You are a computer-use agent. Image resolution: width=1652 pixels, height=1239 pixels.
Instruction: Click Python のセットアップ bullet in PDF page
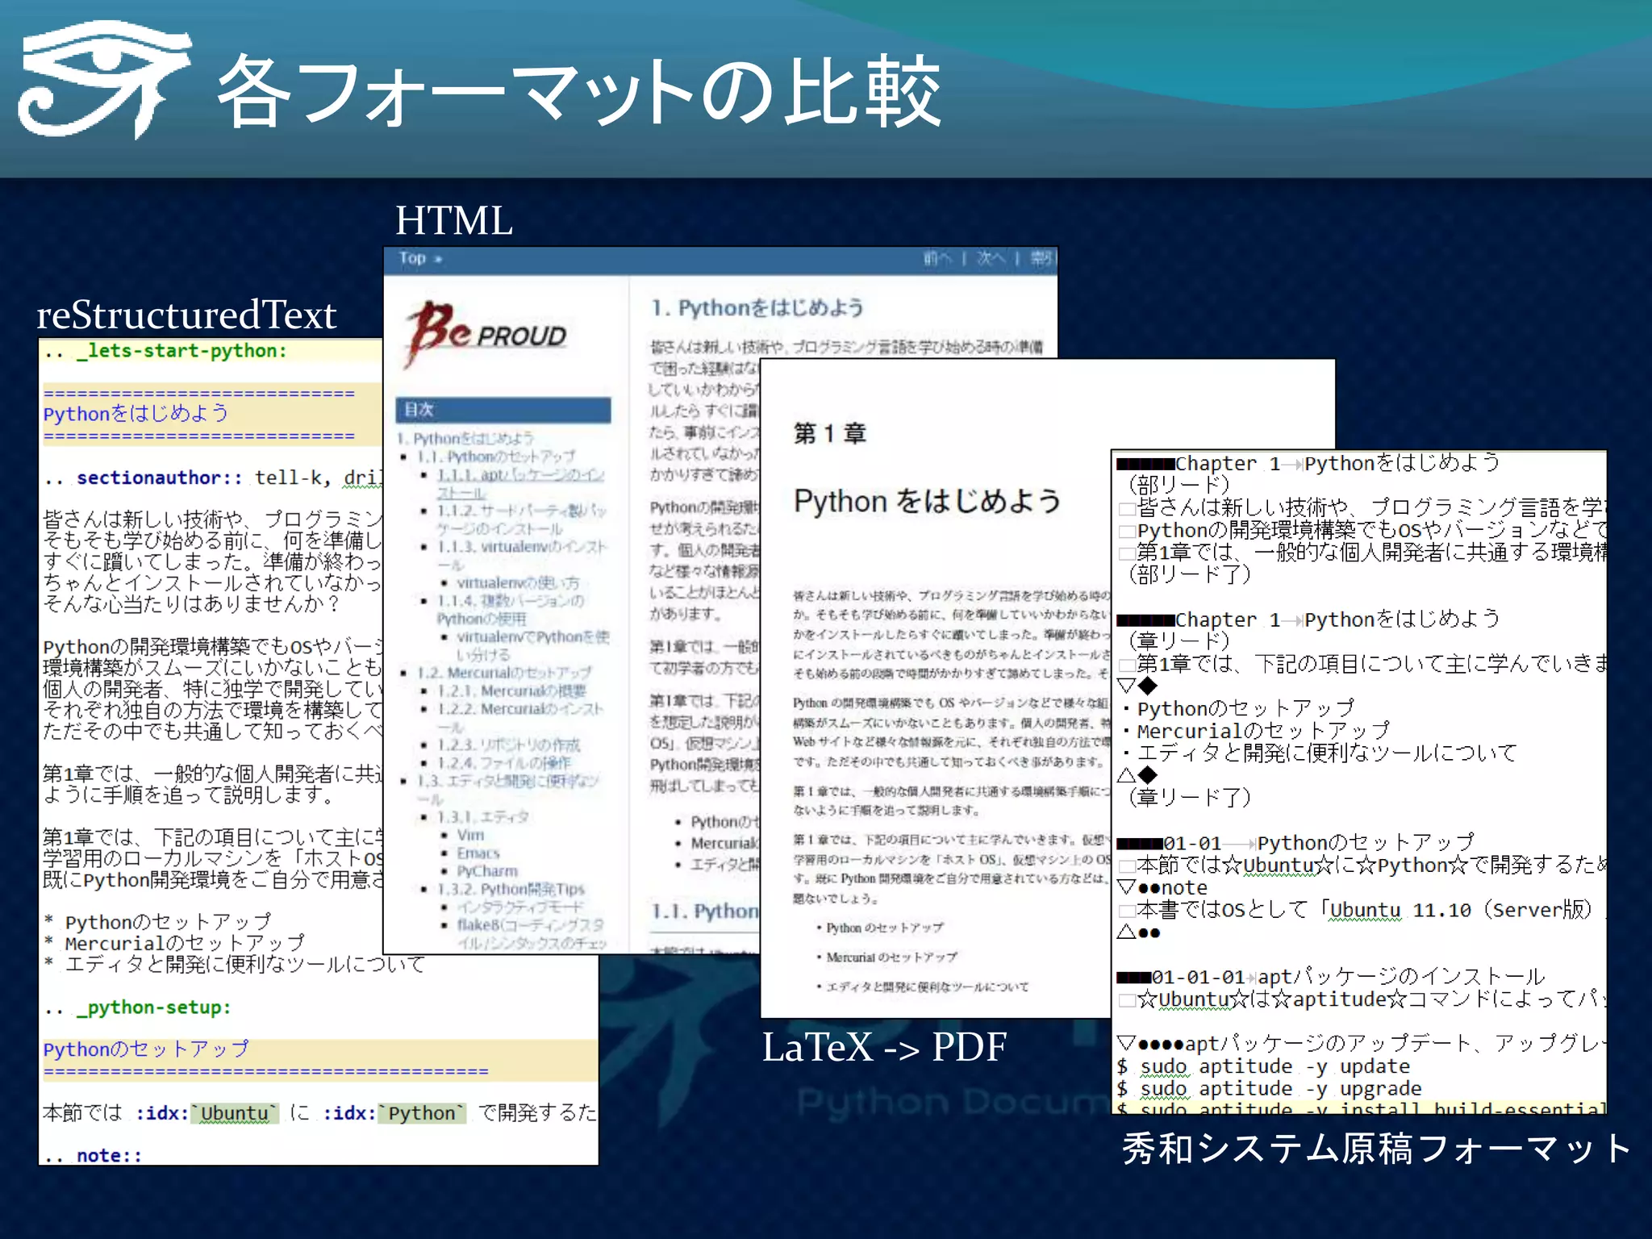tap(879, 928)
